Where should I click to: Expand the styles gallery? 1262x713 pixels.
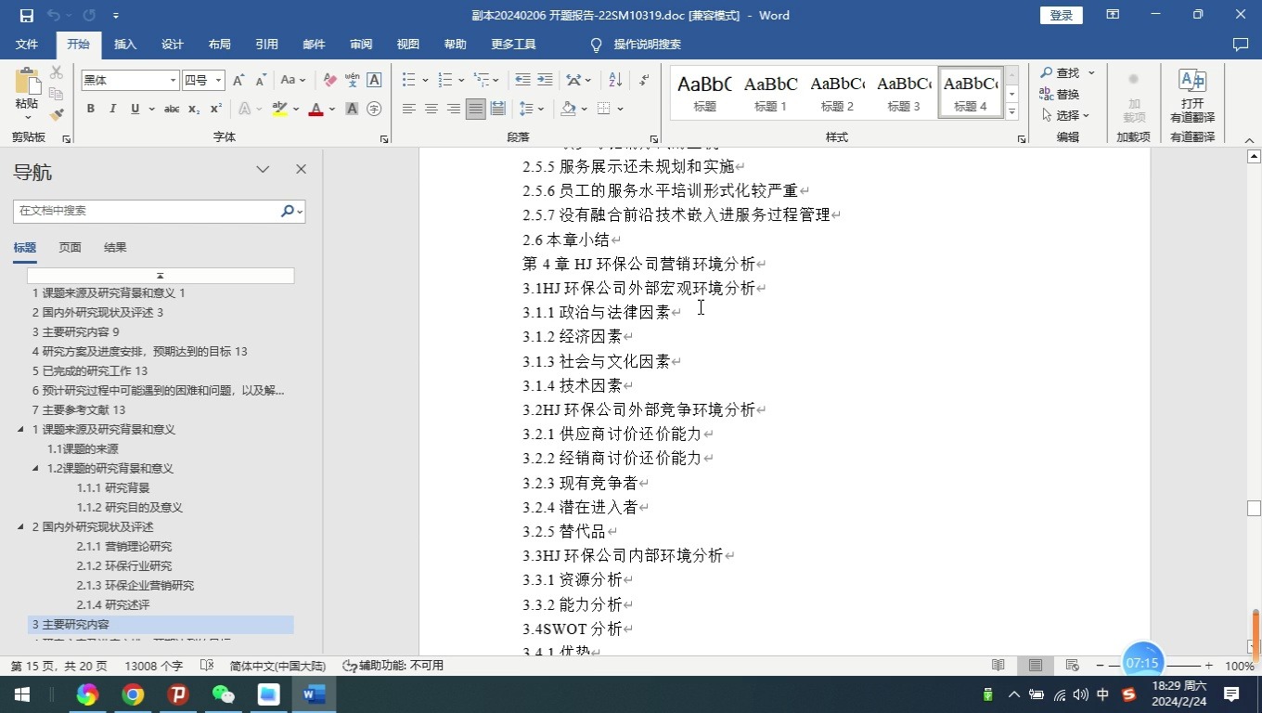pyautogui.click(x=1011, y=111)
